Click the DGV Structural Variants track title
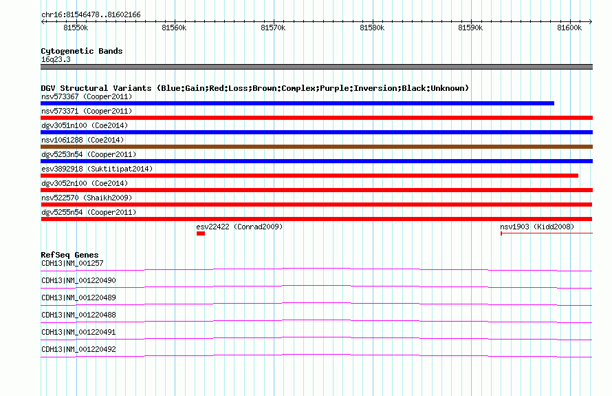Viewport: 612px width, 396px height. [x=255, y=88]
